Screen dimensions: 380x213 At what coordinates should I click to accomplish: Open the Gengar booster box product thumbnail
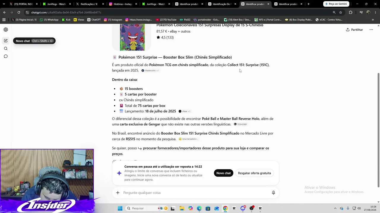(x=132, y=37)
